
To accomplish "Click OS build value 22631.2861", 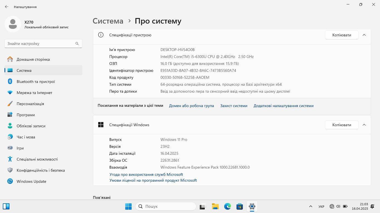I will coord(170,160).
